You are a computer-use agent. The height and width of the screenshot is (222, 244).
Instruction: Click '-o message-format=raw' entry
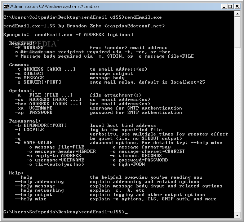point(140,147)
